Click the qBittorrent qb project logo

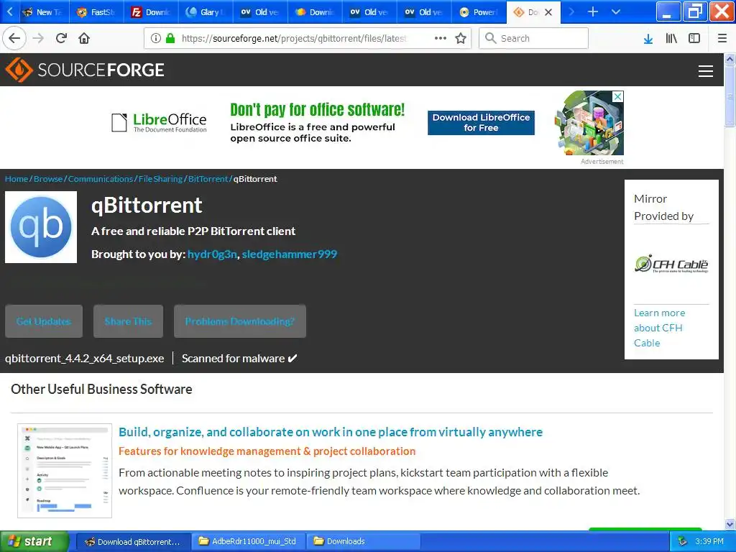tap(41, 227)
